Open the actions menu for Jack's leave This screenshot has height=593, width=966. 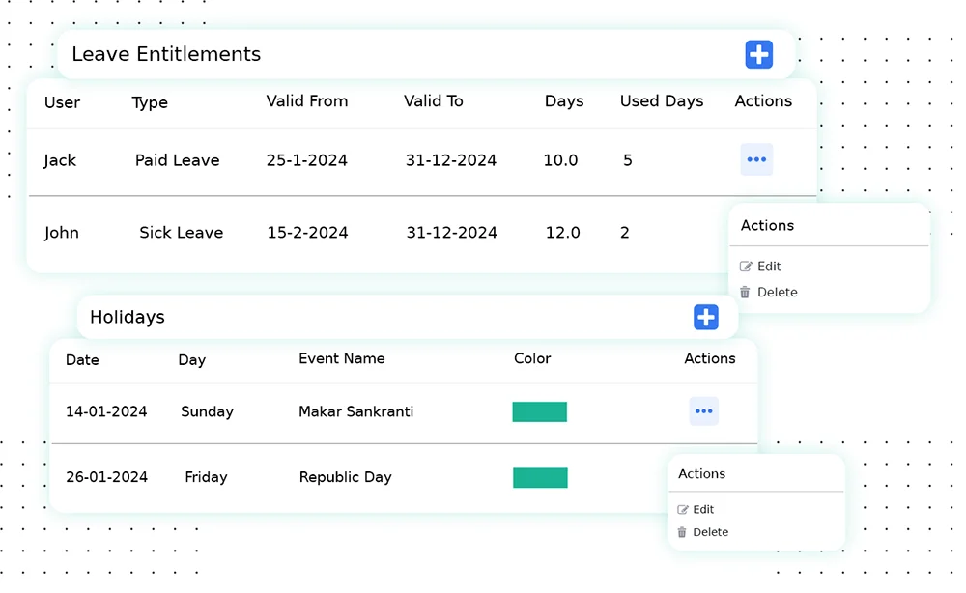tap(756, 159)
